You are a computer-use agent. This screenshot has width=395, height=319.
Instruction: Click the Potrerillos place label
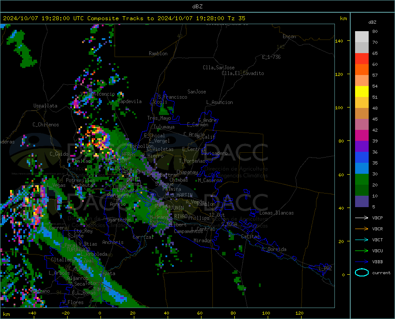(x=80, y=180)
